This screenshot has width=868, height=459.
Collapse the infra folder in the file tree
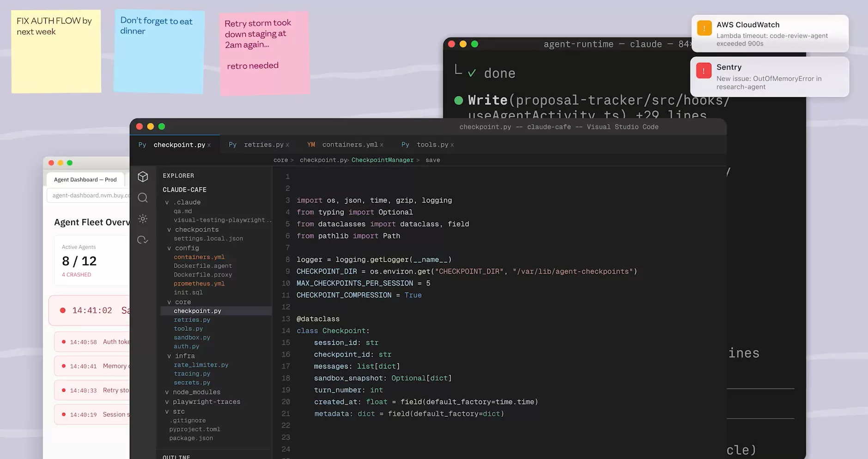(x=170, y=356)
